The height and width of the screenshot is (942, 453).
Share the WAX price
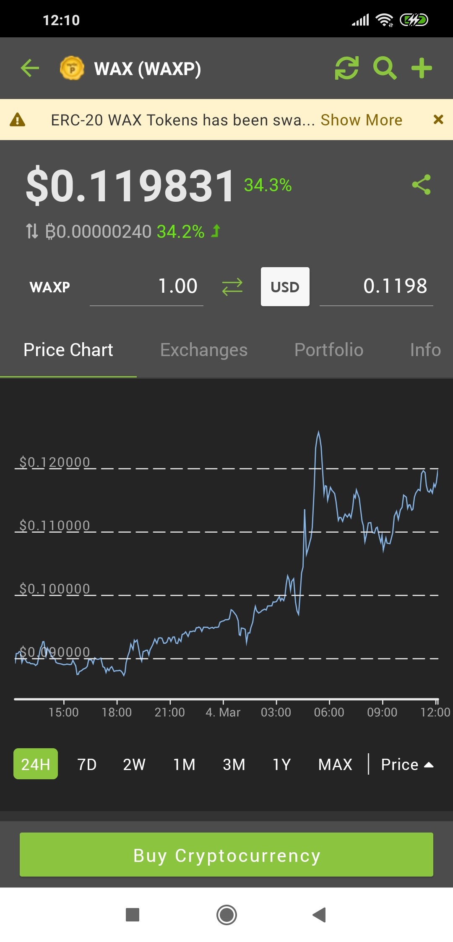[421, 185]
